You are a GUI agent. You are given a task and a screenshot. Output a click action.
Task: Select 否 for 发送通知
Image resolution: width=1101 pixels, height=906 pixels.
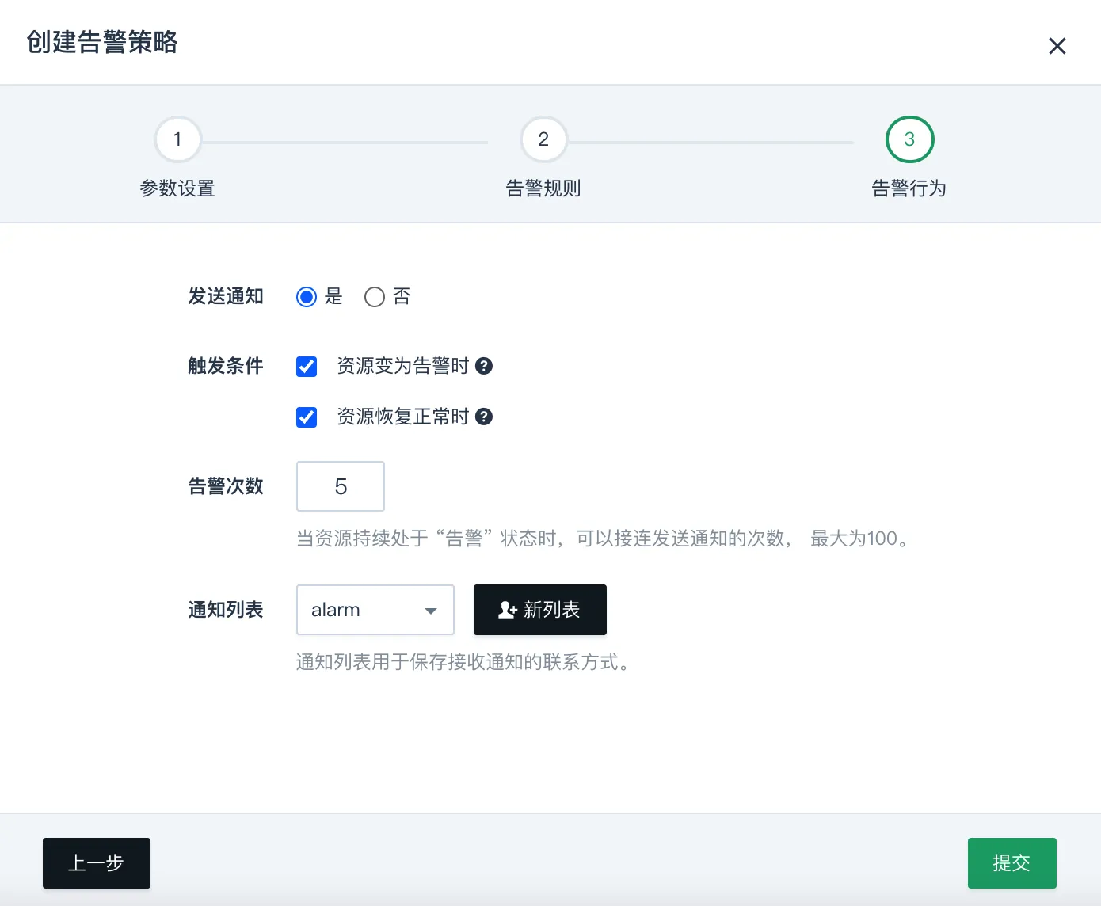click(375, 297)
